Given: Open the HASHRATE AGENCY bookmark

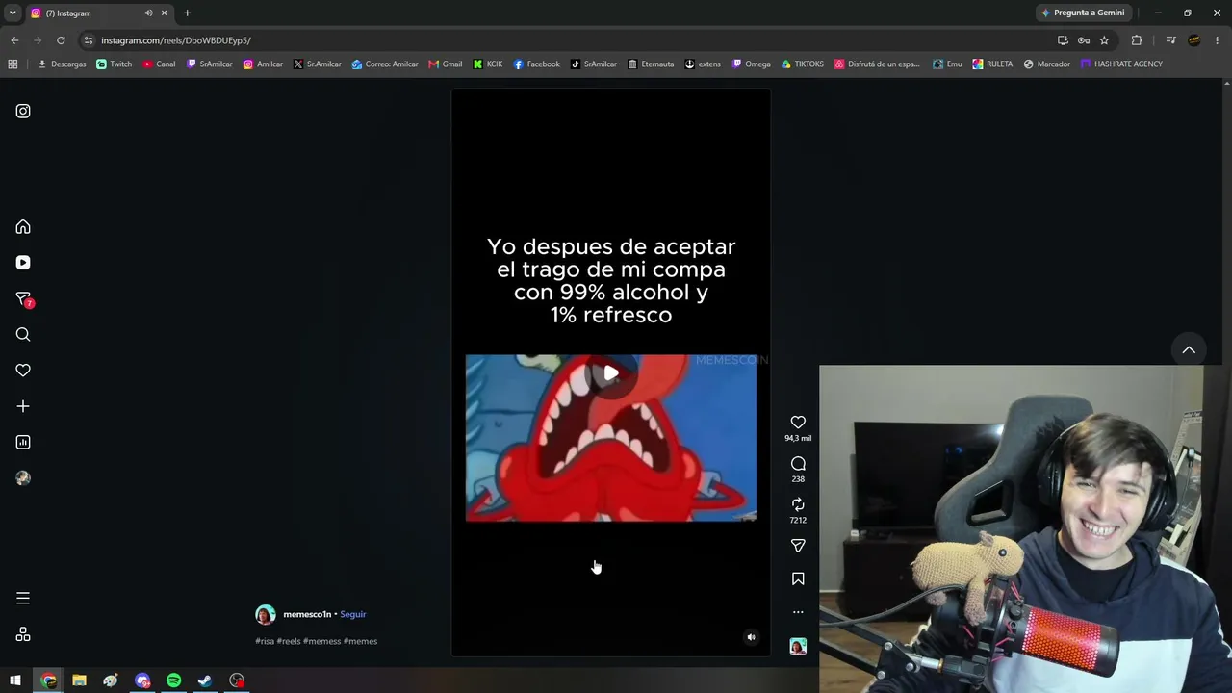Looking at the screenshot, I should [x=1121, y=64].
